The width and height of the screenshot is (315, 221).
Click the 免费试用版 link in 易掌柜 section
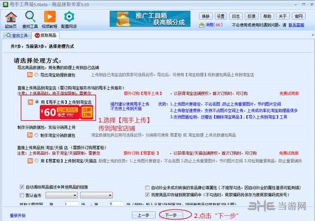289,153
